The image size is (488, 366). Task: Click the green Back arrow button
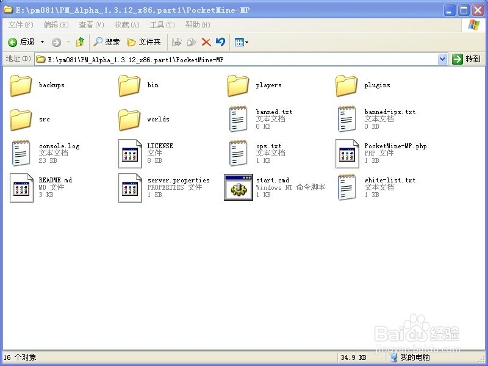tap(12, 42)
